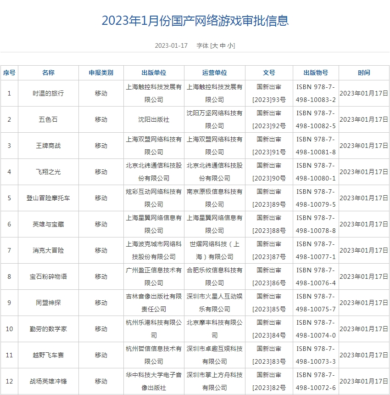Click approval number 国新出审[2023]90号

269,172
